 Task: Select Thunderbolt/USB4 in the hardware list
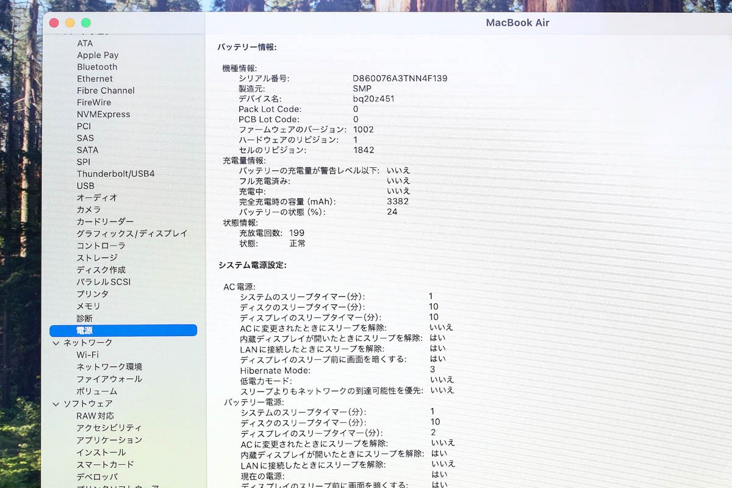[x=116, y=174]
